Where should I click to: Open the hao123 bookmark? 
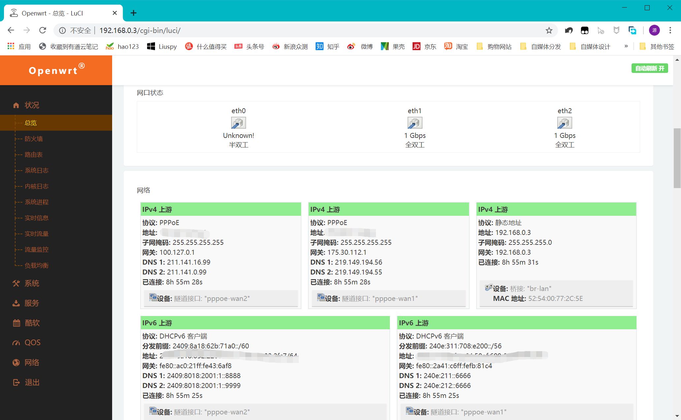122,47
